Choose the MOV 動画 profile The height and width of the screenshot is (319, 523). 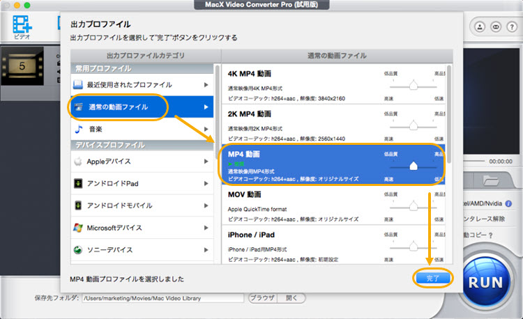pos(333,205)
